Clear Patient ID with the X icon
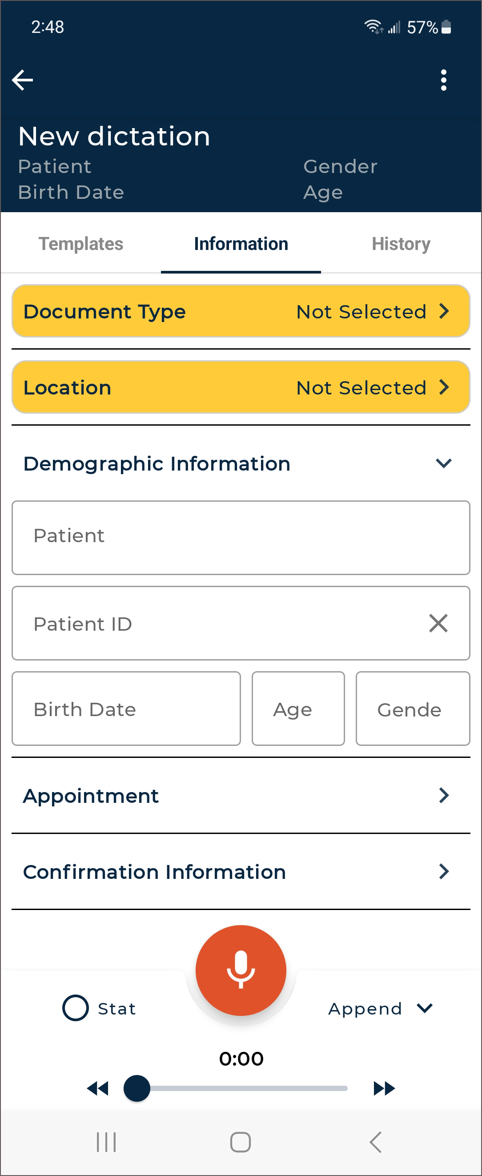 (438, 623)
